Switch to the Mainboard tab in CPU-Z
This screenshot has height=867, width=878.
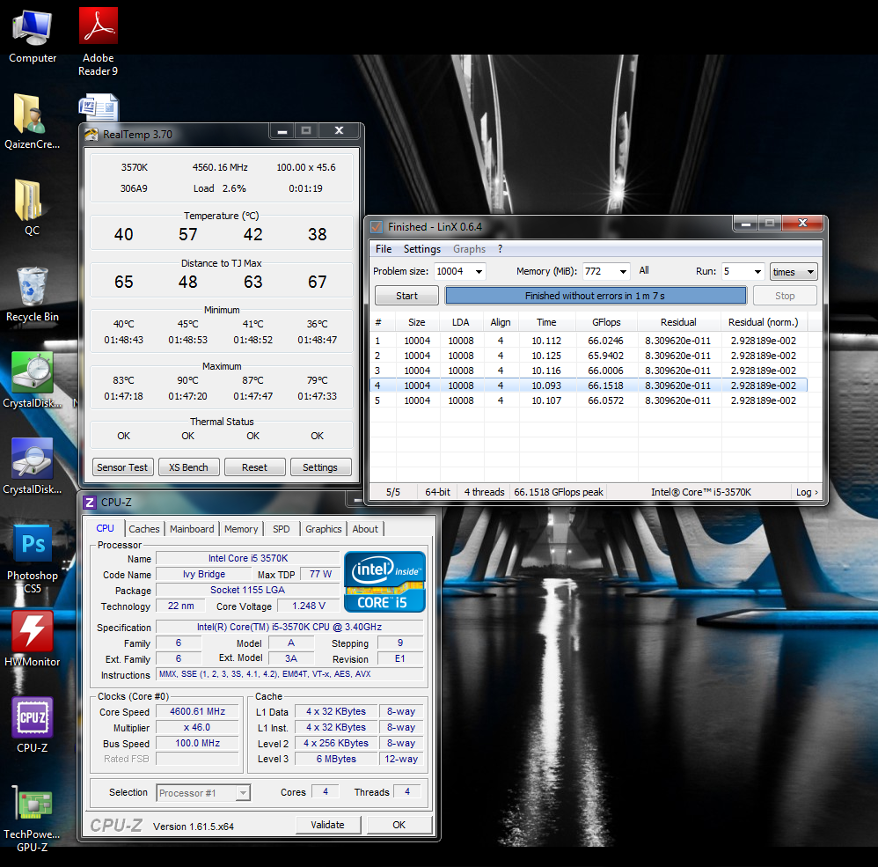click(x=192, y=529)
